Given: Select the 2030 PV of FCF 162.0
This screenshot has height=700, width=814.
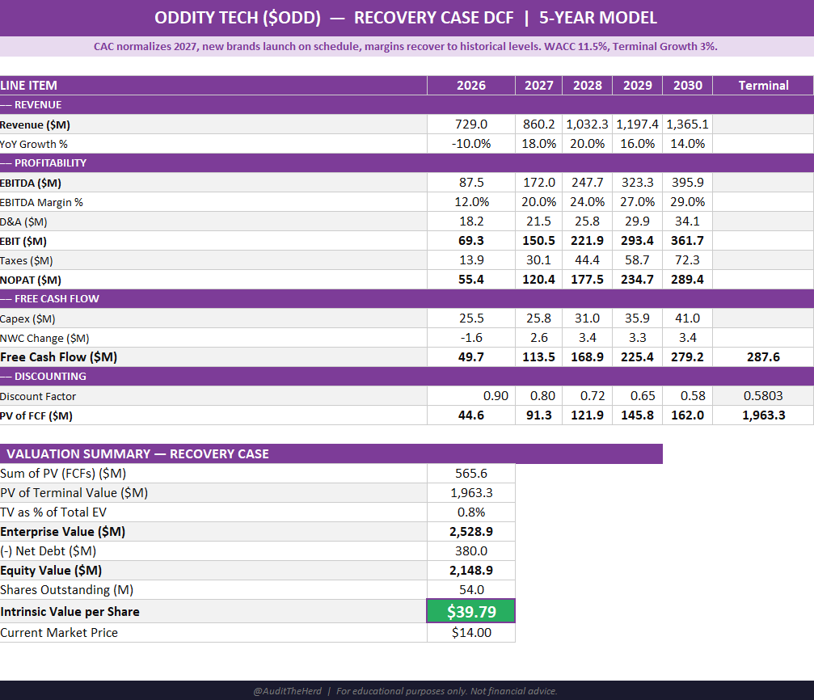Looking at the screenshot, I should pyautogui.click(x=687, y=415).
